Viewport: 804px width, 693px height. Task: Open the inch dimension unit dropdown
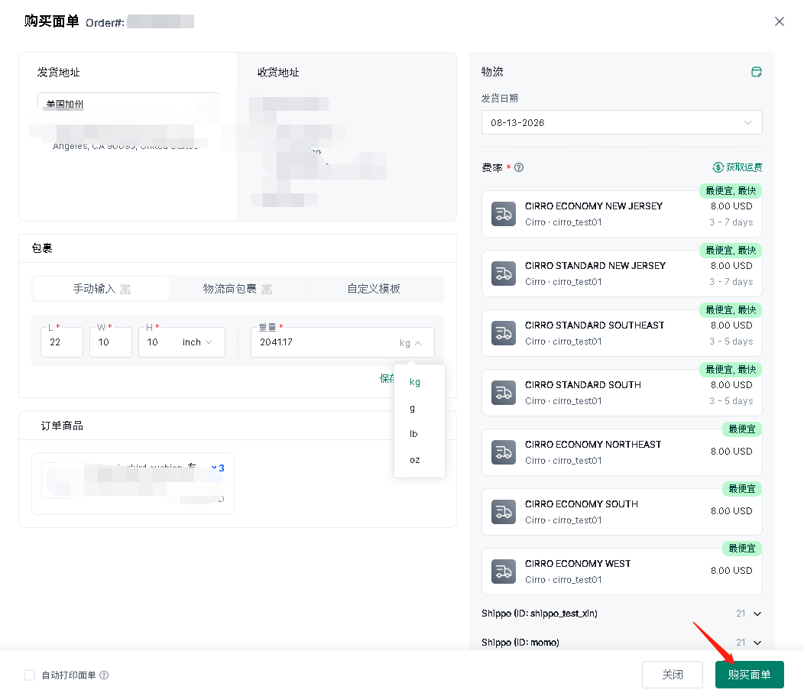point(197,342)
